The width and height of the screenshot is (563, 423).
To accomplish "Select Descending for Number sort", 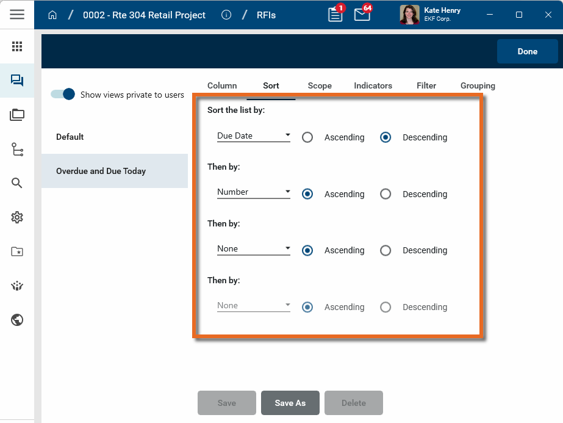I will [x=385, y=194].
